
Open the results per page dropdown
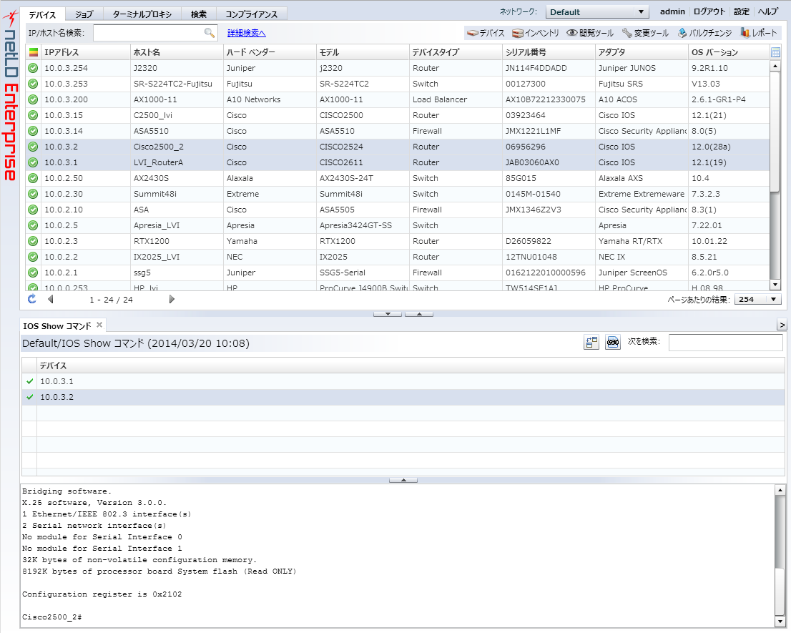(x=757, y=299)
